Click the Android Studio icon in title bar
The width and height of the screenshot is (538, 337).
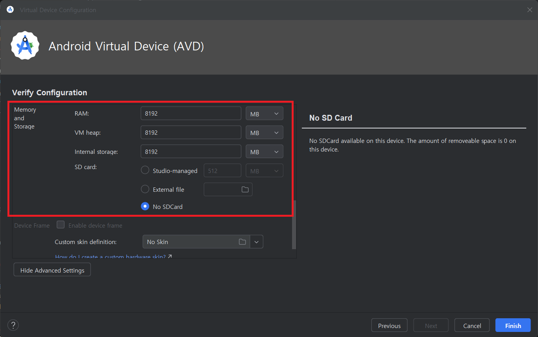10,10
